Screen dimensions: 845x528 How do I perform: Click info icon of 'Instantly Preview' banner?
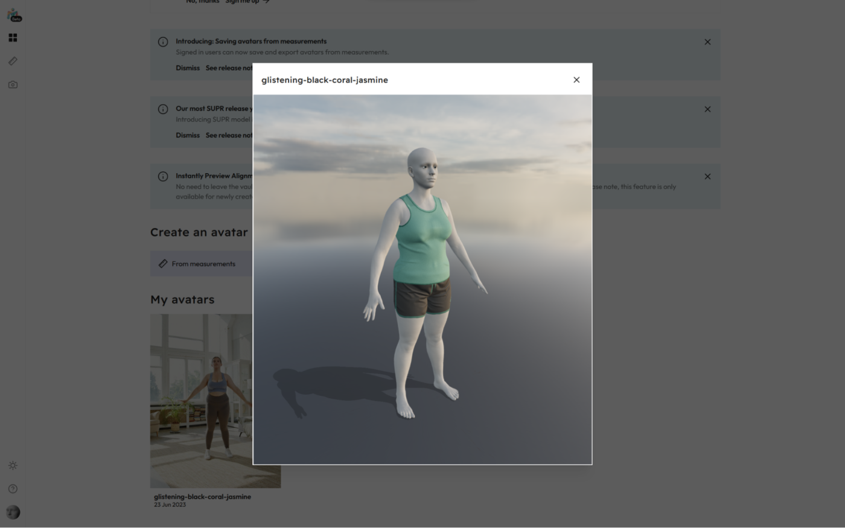click(163, 176)
